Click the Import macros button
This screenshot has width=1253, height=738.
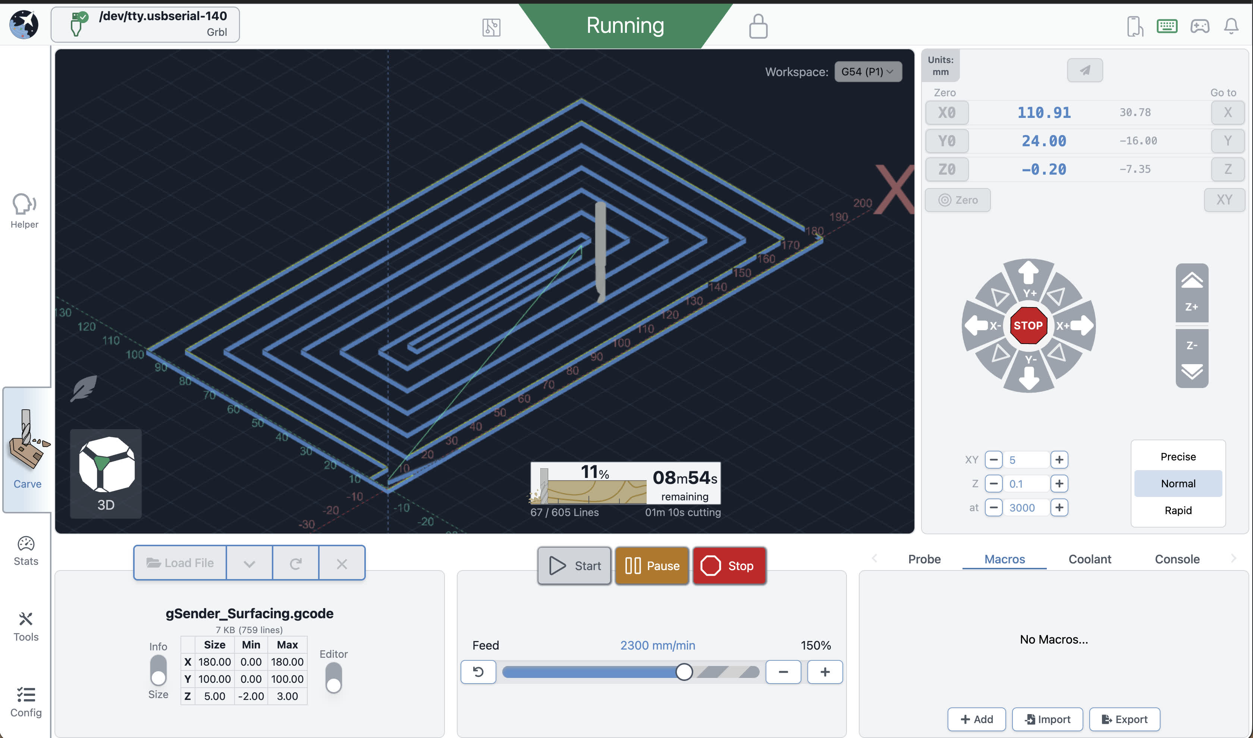click(x=1047, y=719)
